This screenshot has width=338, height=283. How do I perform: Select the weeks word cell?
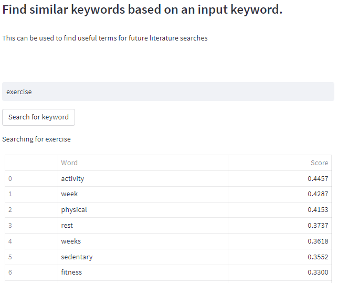(142, 241)
